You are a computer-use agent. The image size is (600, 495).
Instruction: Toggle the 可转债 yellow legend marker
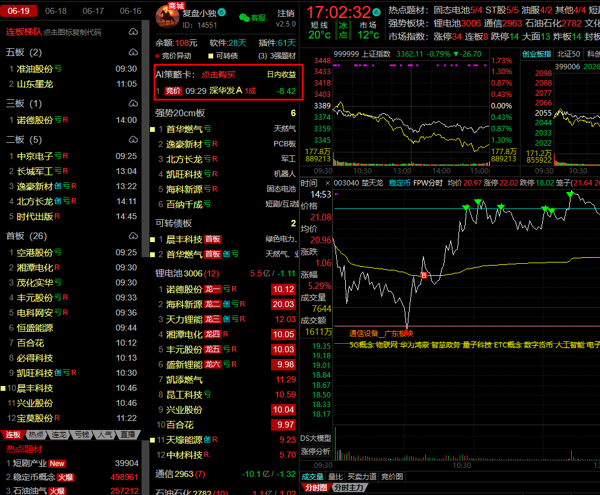(x=210, y=56)
